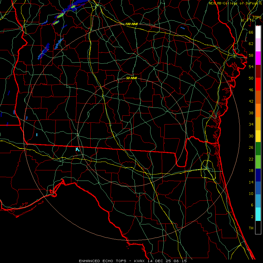The height and width of the screenshot is (263, 263).
Task: Select the light blue legend swatch
Action: pyautogui.click(x=258, y=201)
